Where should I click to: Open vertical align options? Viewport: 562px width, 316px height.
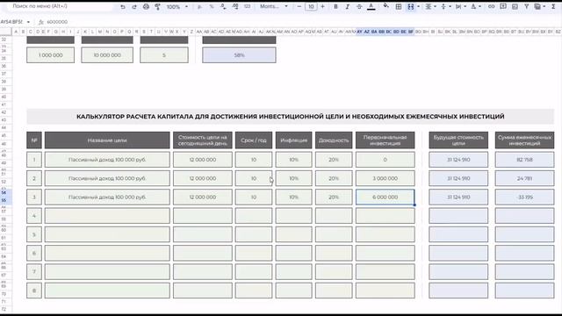(443, 6)
